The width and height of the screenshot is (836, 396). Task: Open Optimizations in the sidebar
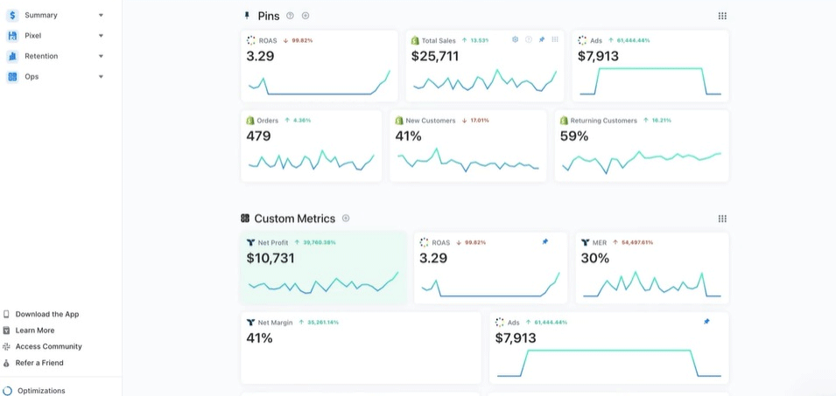tap(41, 391)
